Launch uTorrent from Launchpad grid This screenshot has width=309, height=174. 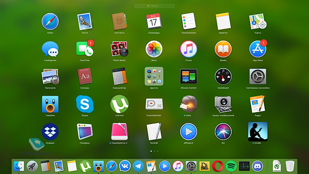coord(119,104)
